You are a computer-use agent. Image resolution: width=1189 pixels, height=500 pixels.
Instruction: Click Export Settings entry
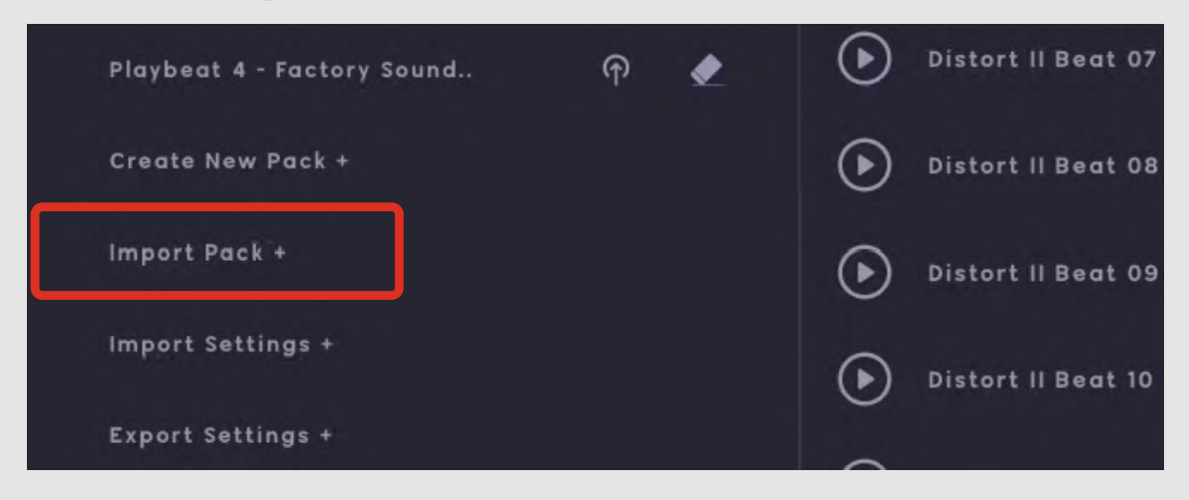point(221,436)
